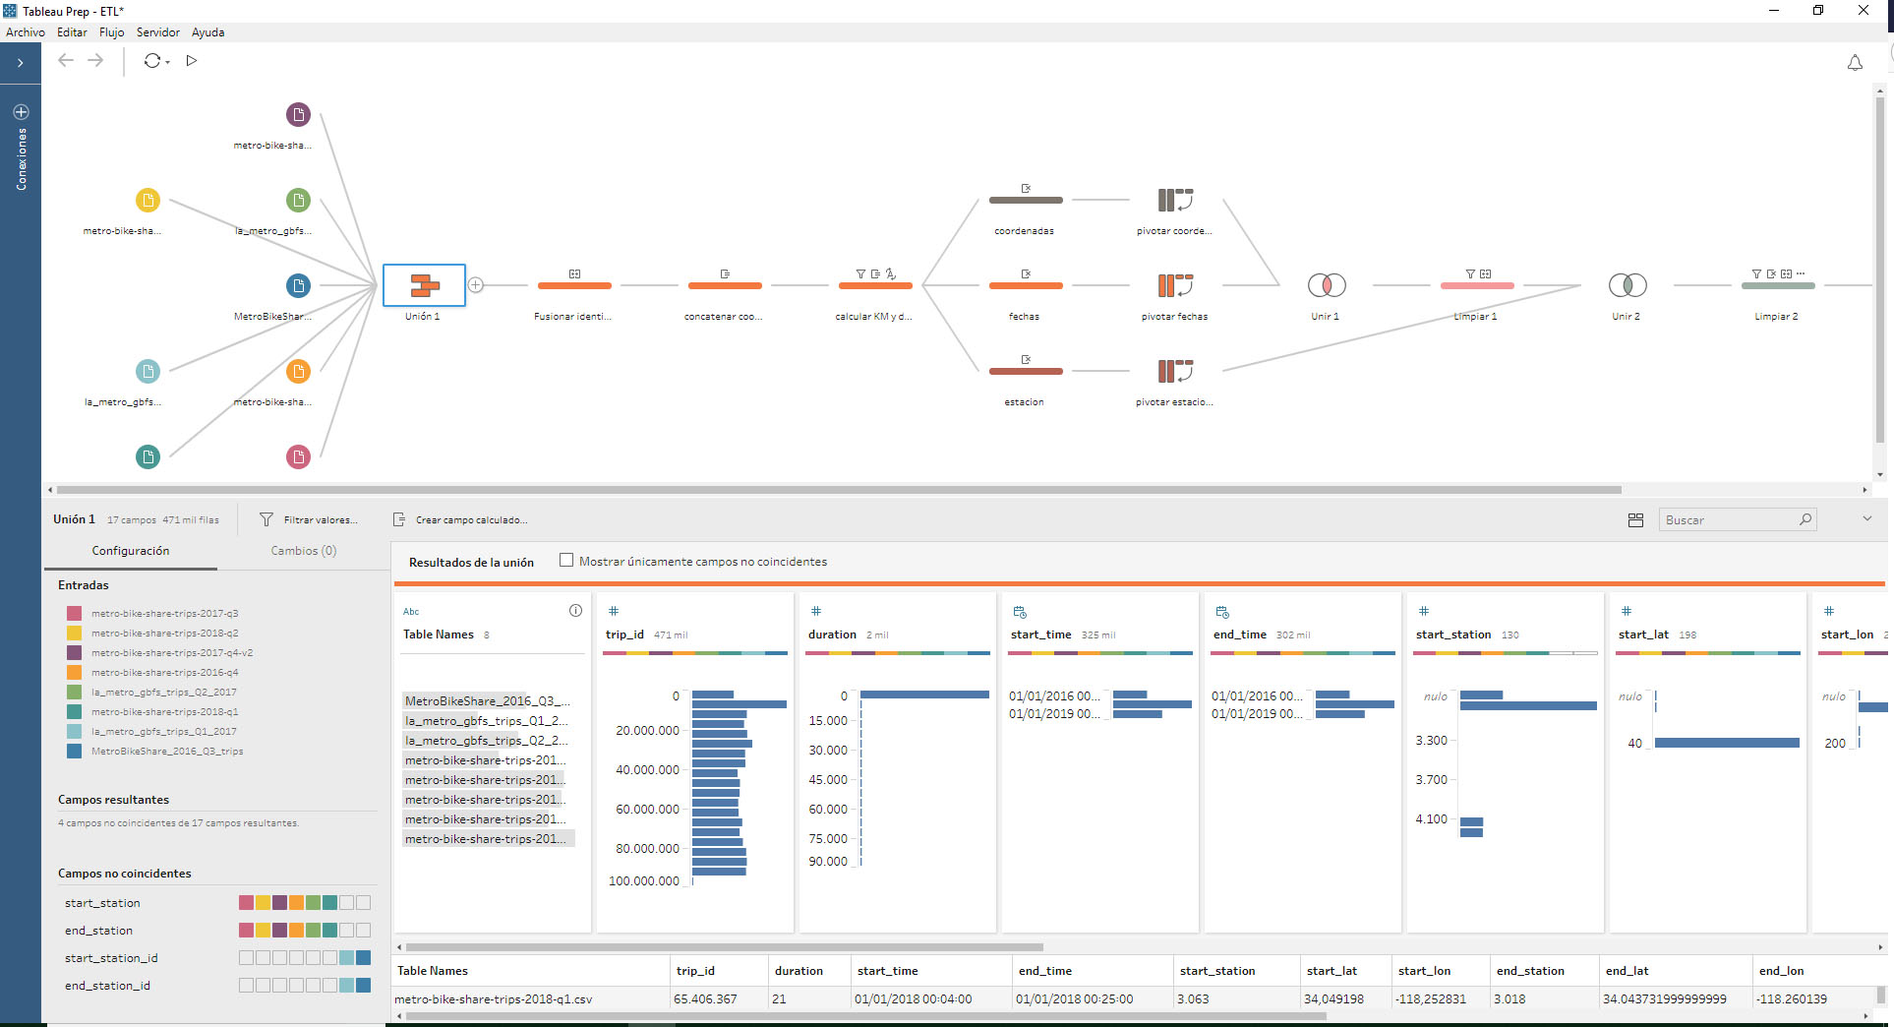Open the Ayuda menu
The image size is (1894, 1027).
(207, 32)
